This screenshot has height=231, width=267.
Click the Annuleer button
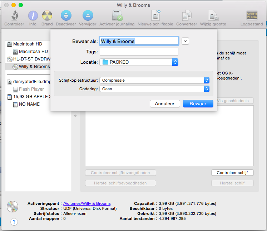[164, 104]
